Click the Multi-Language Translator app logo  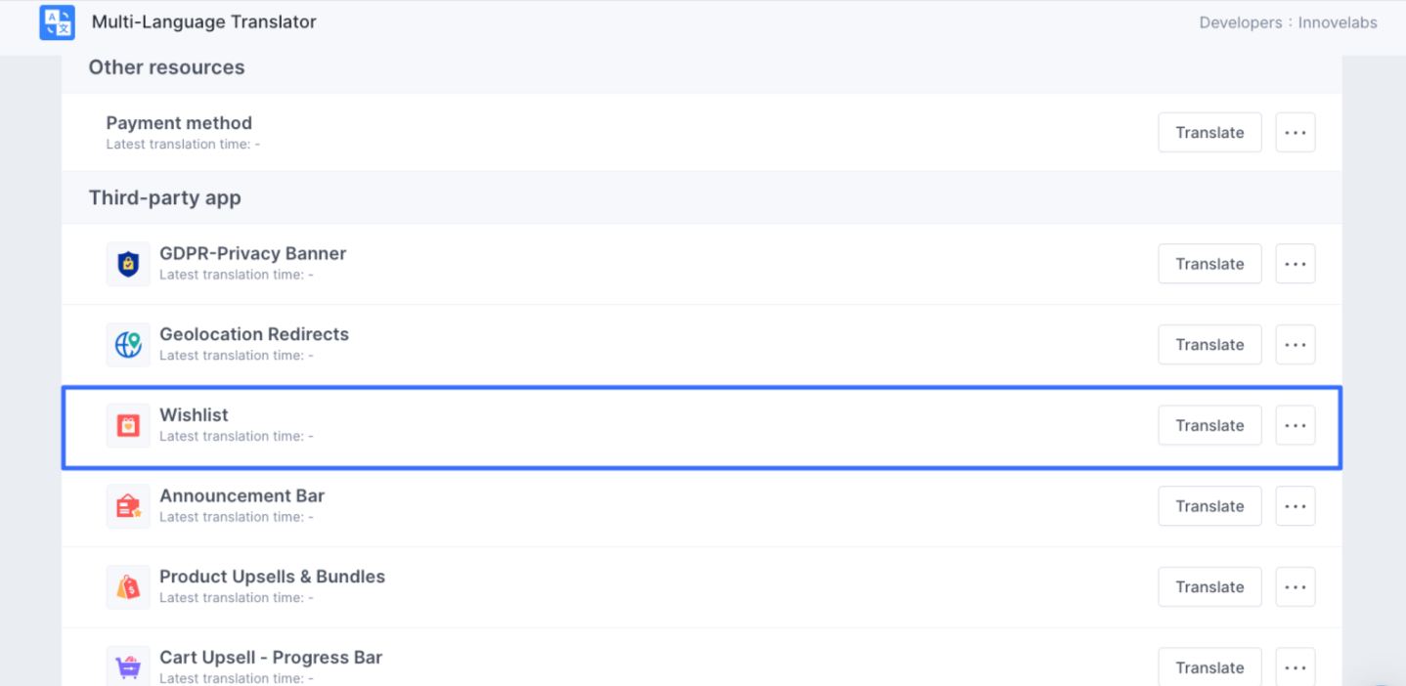(56, 21)
